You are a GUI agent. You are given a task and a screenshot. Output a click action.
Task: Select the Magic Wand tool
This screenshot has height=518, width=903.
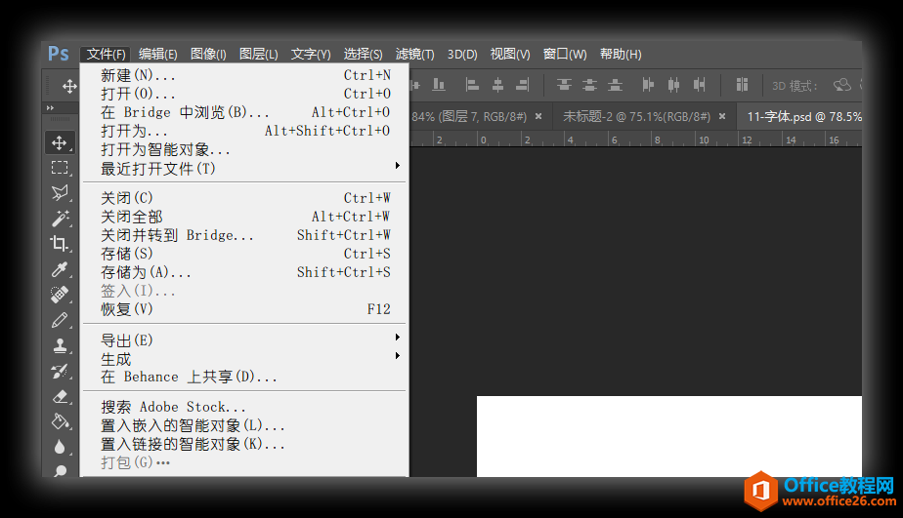pyautogui.click(x=60, y=218)
